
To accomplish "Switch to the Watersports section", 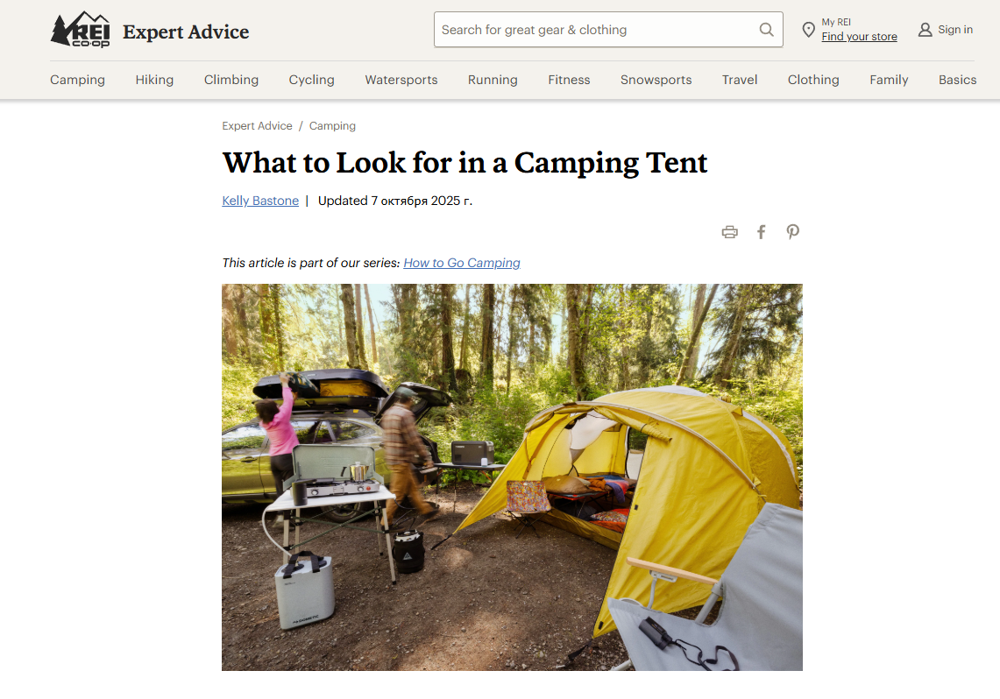I will coord(401,80).
